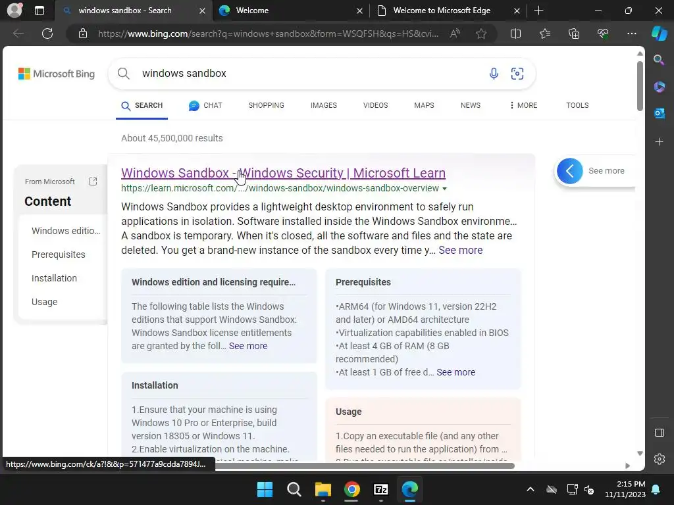Close the 'windows sandbox - Search' tab

[202, 11]
